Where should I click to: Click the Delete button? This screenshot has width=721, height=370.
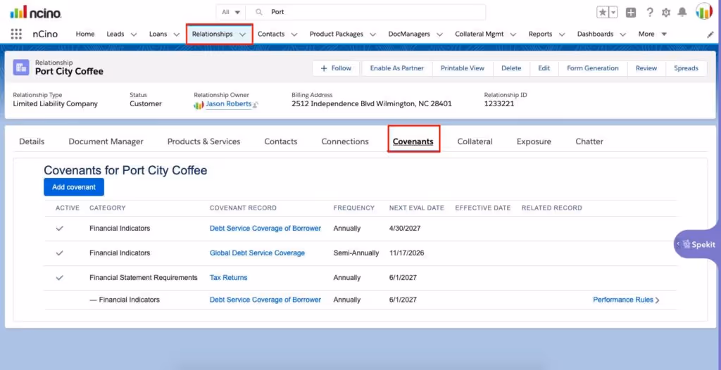(511, 68)
